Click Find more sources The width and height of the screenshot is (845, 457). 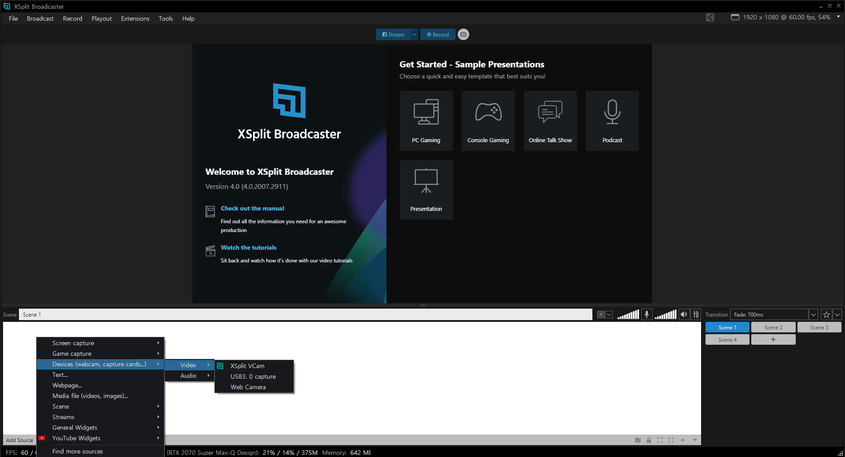(x=100, y=451)
